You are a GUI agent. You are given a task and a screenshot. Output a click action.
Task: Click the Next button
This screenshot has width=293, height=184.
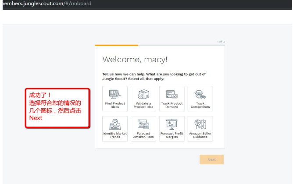[211, 159]
